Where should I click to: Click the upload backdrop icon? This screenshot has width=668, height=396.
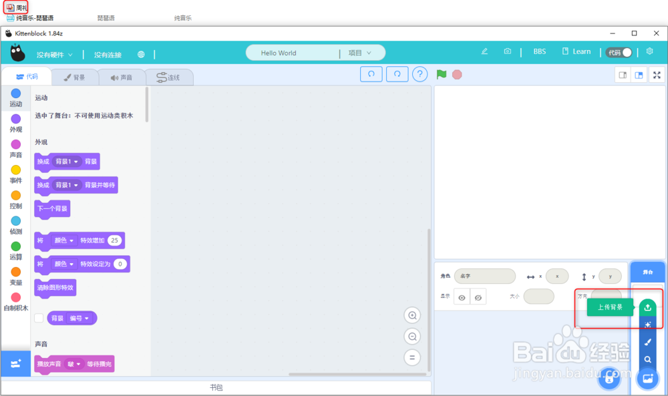(647, 307)
